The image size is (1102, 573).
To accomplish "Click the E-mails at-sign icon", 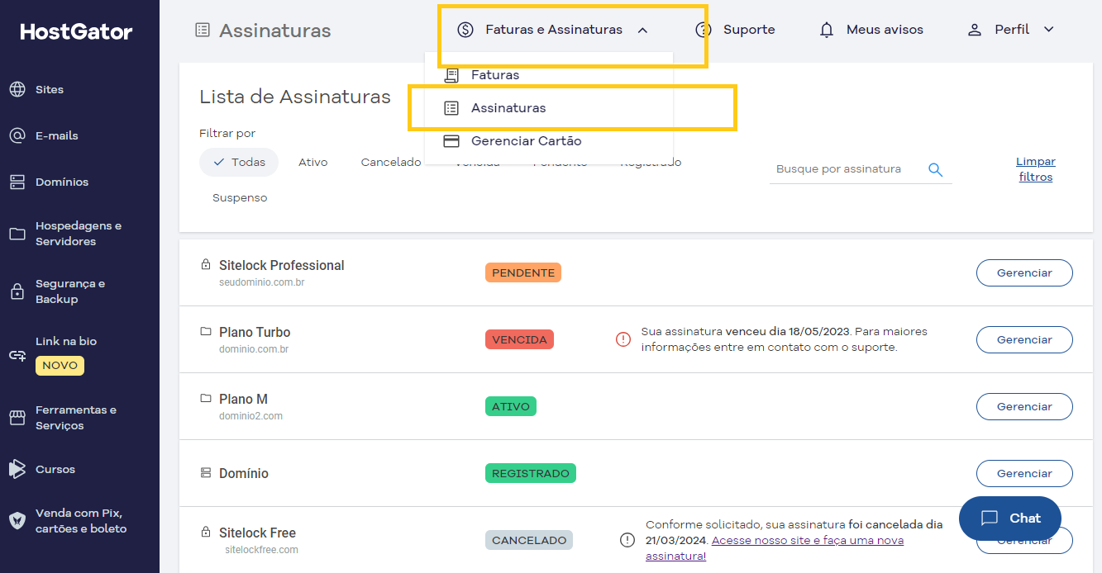I will 17,135.
